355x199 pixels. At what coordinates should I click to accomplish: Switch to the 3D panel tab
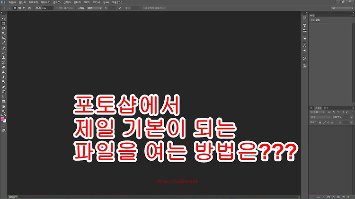tap(311, 108)
